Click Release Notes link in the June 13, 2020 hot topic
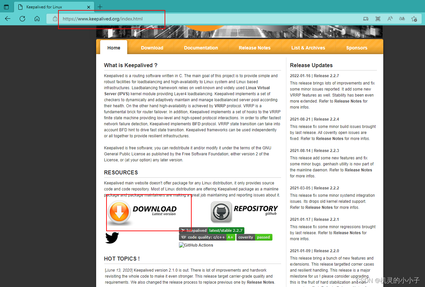This screenshot has width=425, height=287. click(x=260, y=282)
